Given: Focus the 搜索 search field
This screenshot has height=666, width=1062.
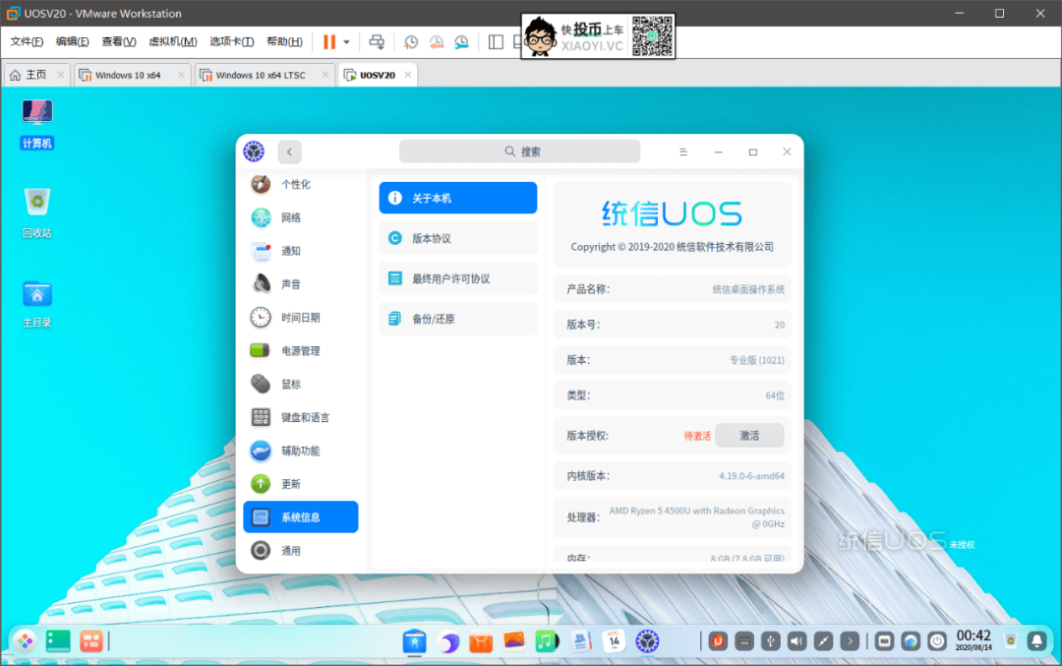Looking at the screenshot, I should tap(519, 151).
